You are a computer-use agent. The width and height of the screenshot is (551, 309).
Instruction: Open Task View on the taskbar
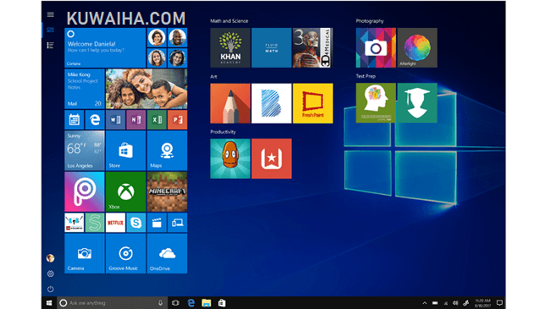click(x=175, y=303)
